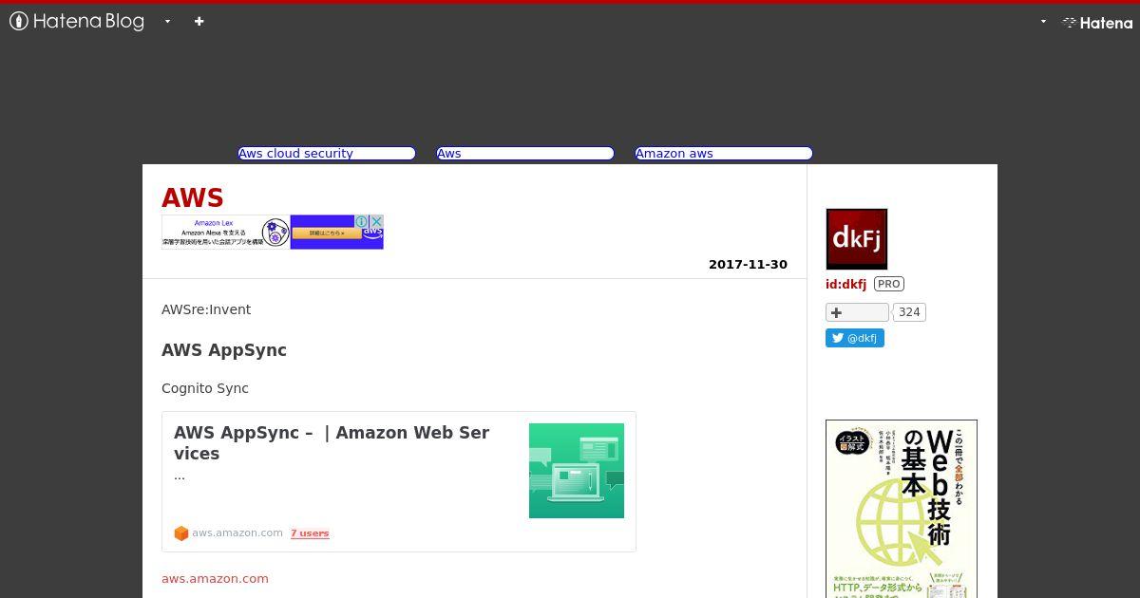Select the 'AWSre:Invent' text

(206, 309)
